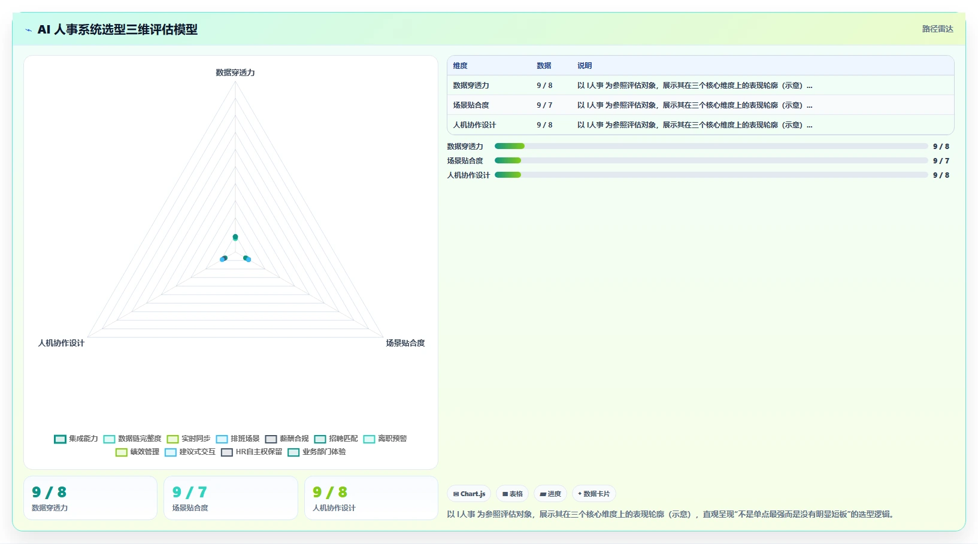
Task: Toggle the 排班场景 legend item
Action: 238,439
